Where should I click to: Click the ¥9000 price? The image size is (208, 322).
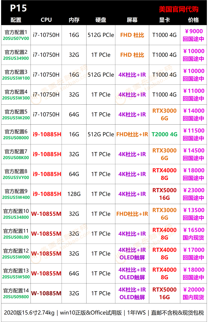pos(194,31)
